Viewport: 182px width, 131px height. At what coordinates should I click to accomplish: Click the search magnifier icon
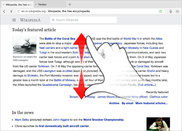click(x=53, y=20)
